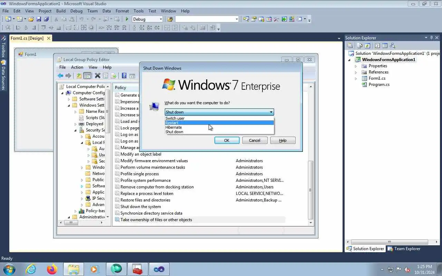Click the policy list vertical scrollbar thumb
The width and height of the screenshot is (442, 276).
(x=310, y=190)
